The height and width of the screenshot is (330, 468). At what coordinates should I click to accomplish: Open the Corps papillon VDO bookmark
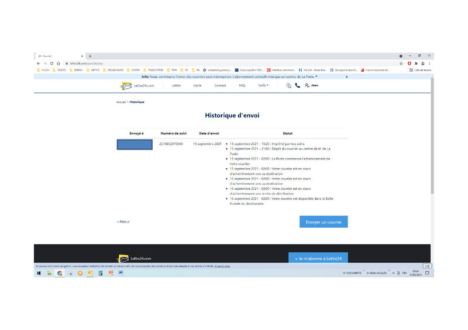pyautogui.click(x=249, y=70)
